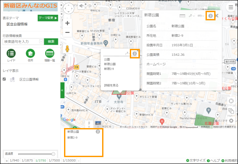Open the hamburger menu on the map
The width and height of the screenshot is (238, 164).
[231, 7]
